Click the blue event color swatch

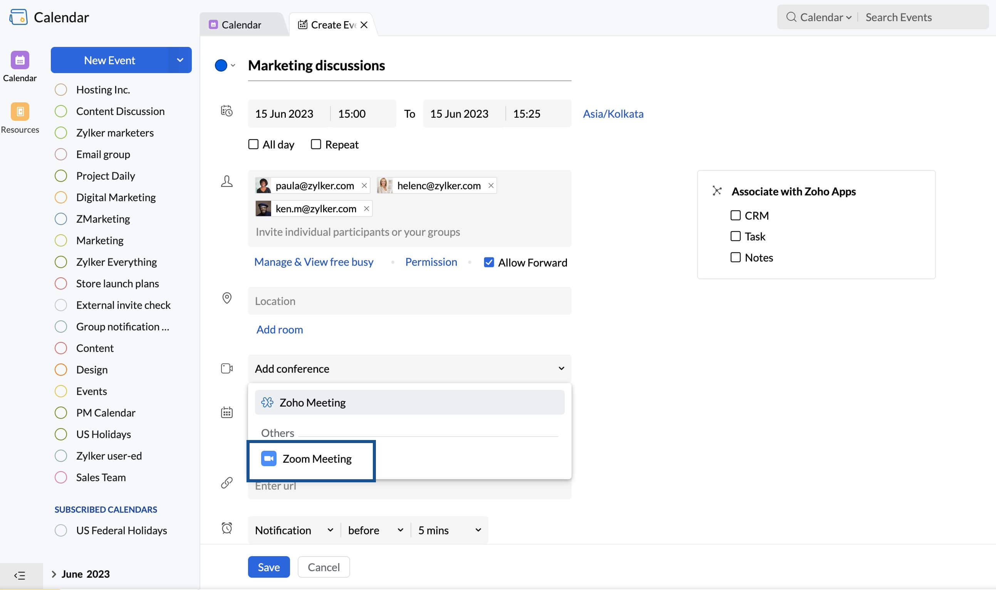pyautogui.click(x=221, y=65)
